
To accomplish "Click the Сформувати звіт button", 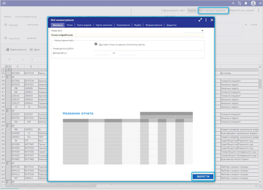I will (174, 10).
